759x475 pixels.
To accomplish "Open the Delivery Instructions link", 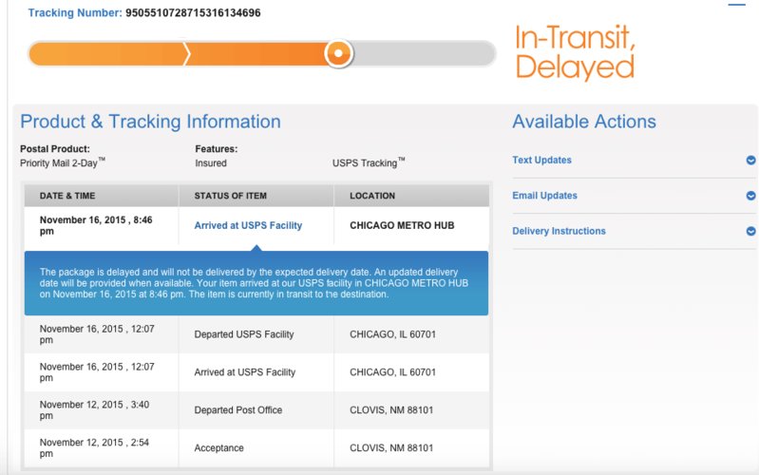I will click(559, 231).
